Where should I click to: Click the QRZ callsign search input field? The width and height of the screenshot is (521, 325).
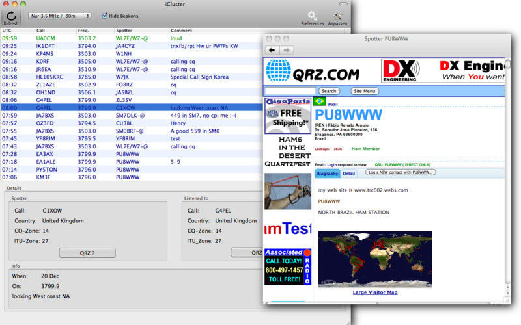(290, 91)
